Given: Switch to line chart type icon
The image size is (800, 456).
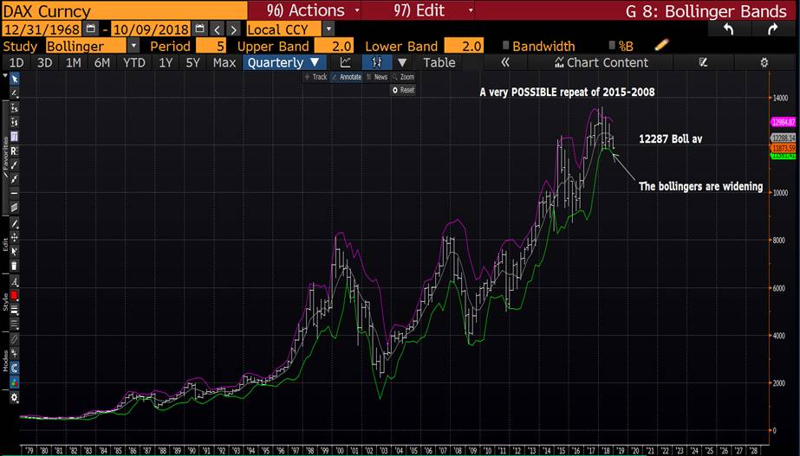Looking at the screenshot, I should pos(346,62).
